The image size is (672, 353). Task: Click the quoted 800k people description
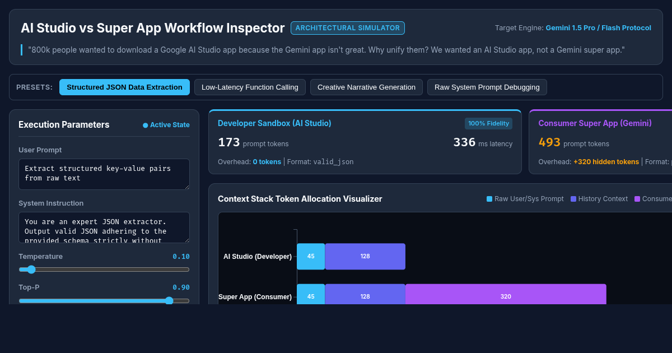click(x=326, y=50)
